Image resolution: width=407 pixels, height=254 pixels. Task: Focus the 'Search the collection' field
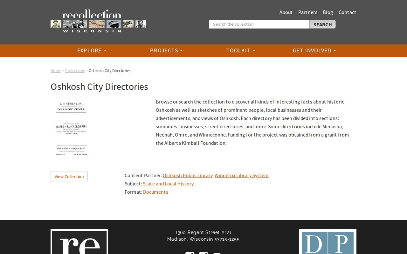[x=259, y=24]
